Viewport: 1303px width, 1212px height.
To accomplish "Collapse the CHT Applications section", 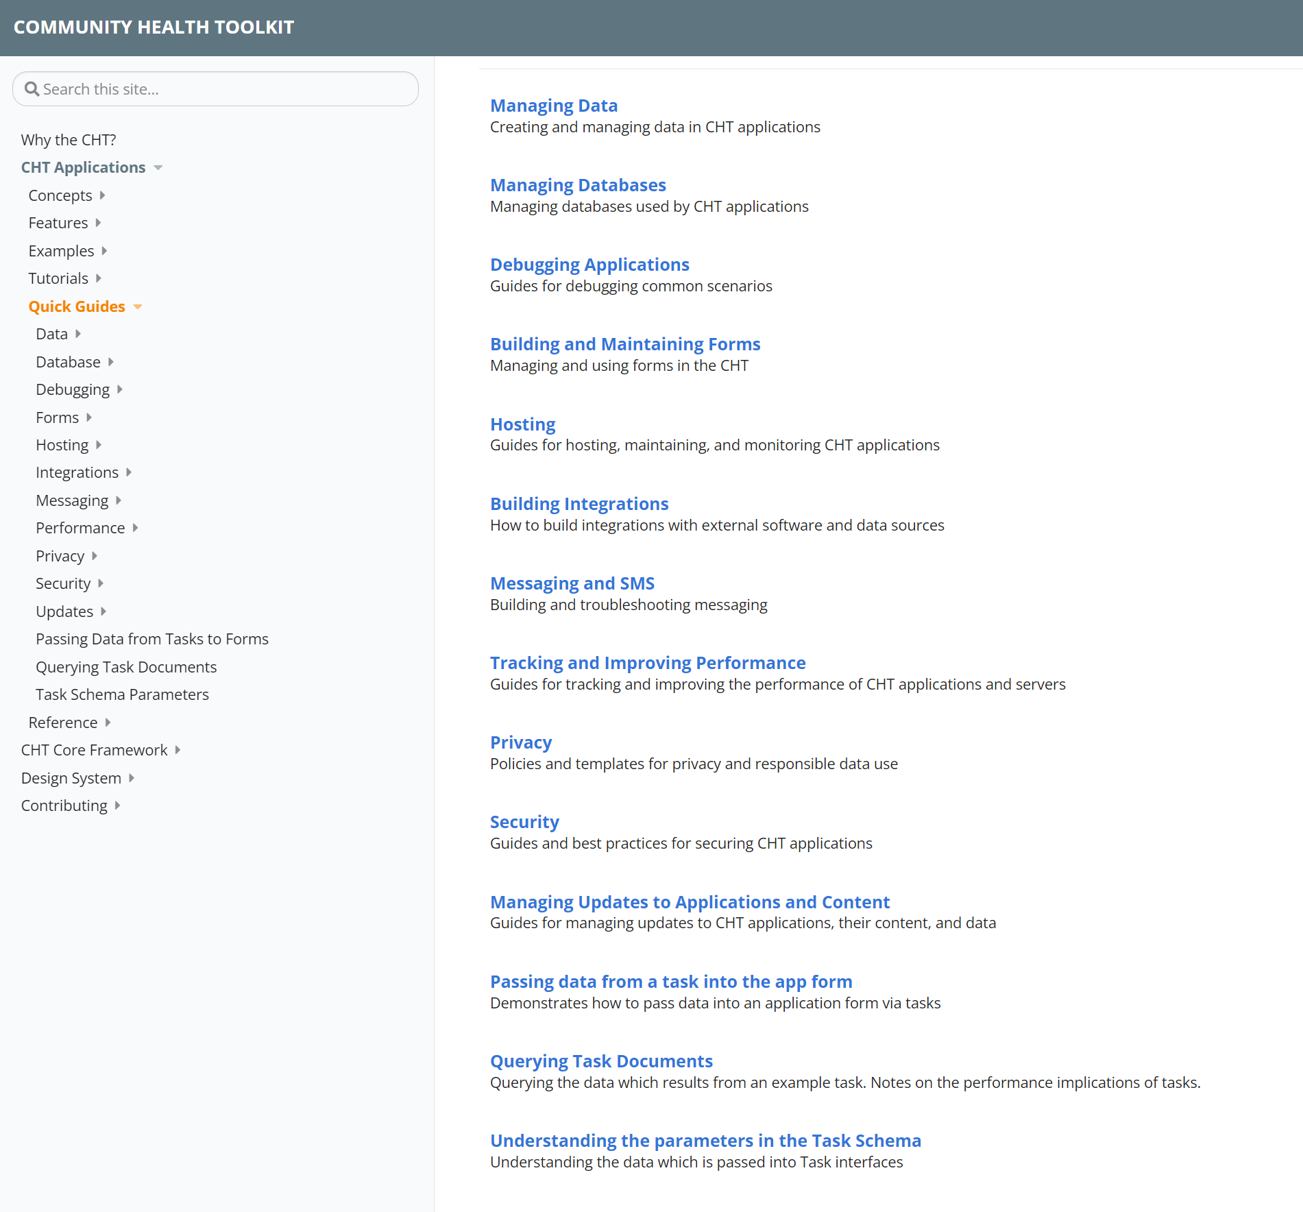I will pyautogui.click(x=158, y=167).
